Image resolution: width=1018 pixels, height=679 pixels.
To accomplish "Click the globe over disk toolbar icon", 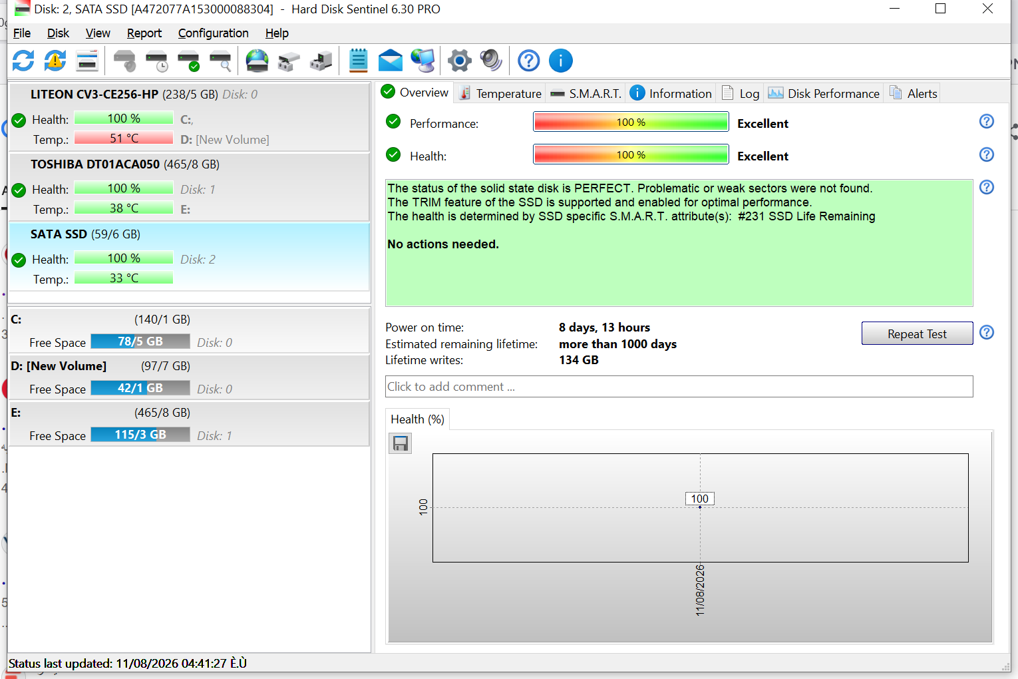I will point(257,61).
